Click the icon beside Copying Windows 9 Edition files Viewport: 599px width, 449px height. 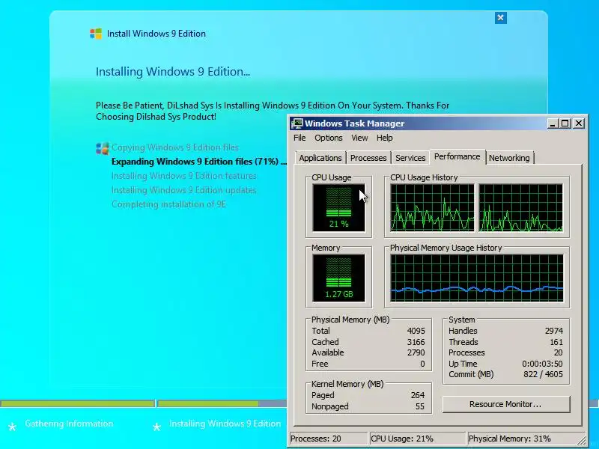tap(102, 148)
